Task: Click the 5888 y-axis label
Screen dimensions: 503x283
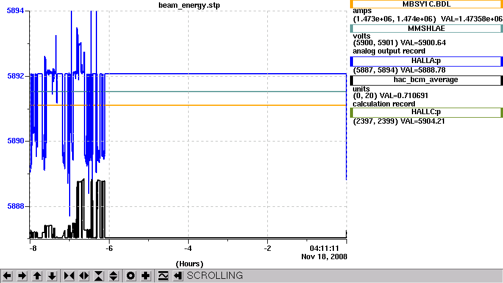Action: [15, 206]
